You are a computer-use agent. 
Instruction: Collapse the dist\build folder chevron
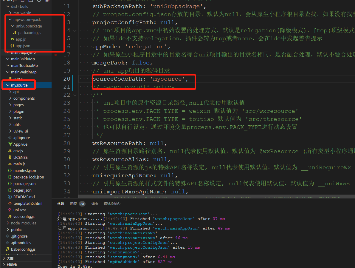8,6
